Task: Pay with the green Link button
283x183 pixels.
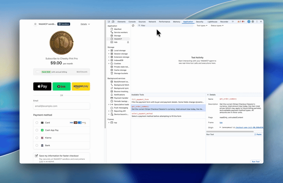Action: (62, 86)
